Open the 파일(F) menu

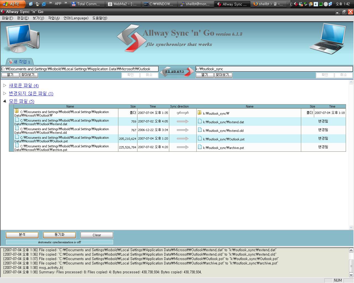click(x=7, y=18)
